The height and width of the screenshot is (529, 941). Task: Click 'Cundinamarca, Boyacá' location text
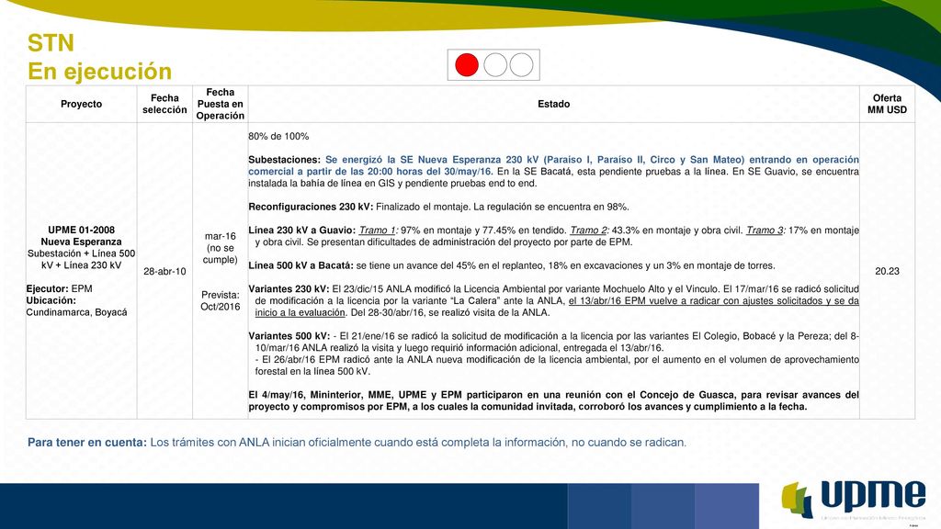(x=77, y=312)
